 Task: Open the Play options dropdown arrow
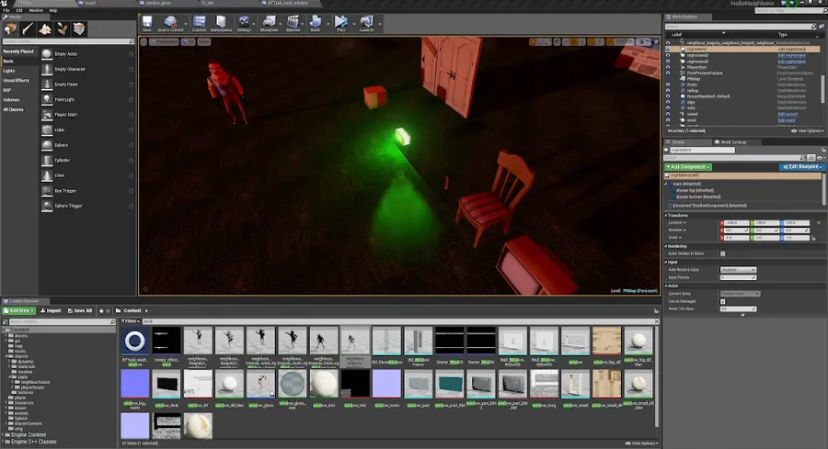pyautogui.click(x=354, y=23)
